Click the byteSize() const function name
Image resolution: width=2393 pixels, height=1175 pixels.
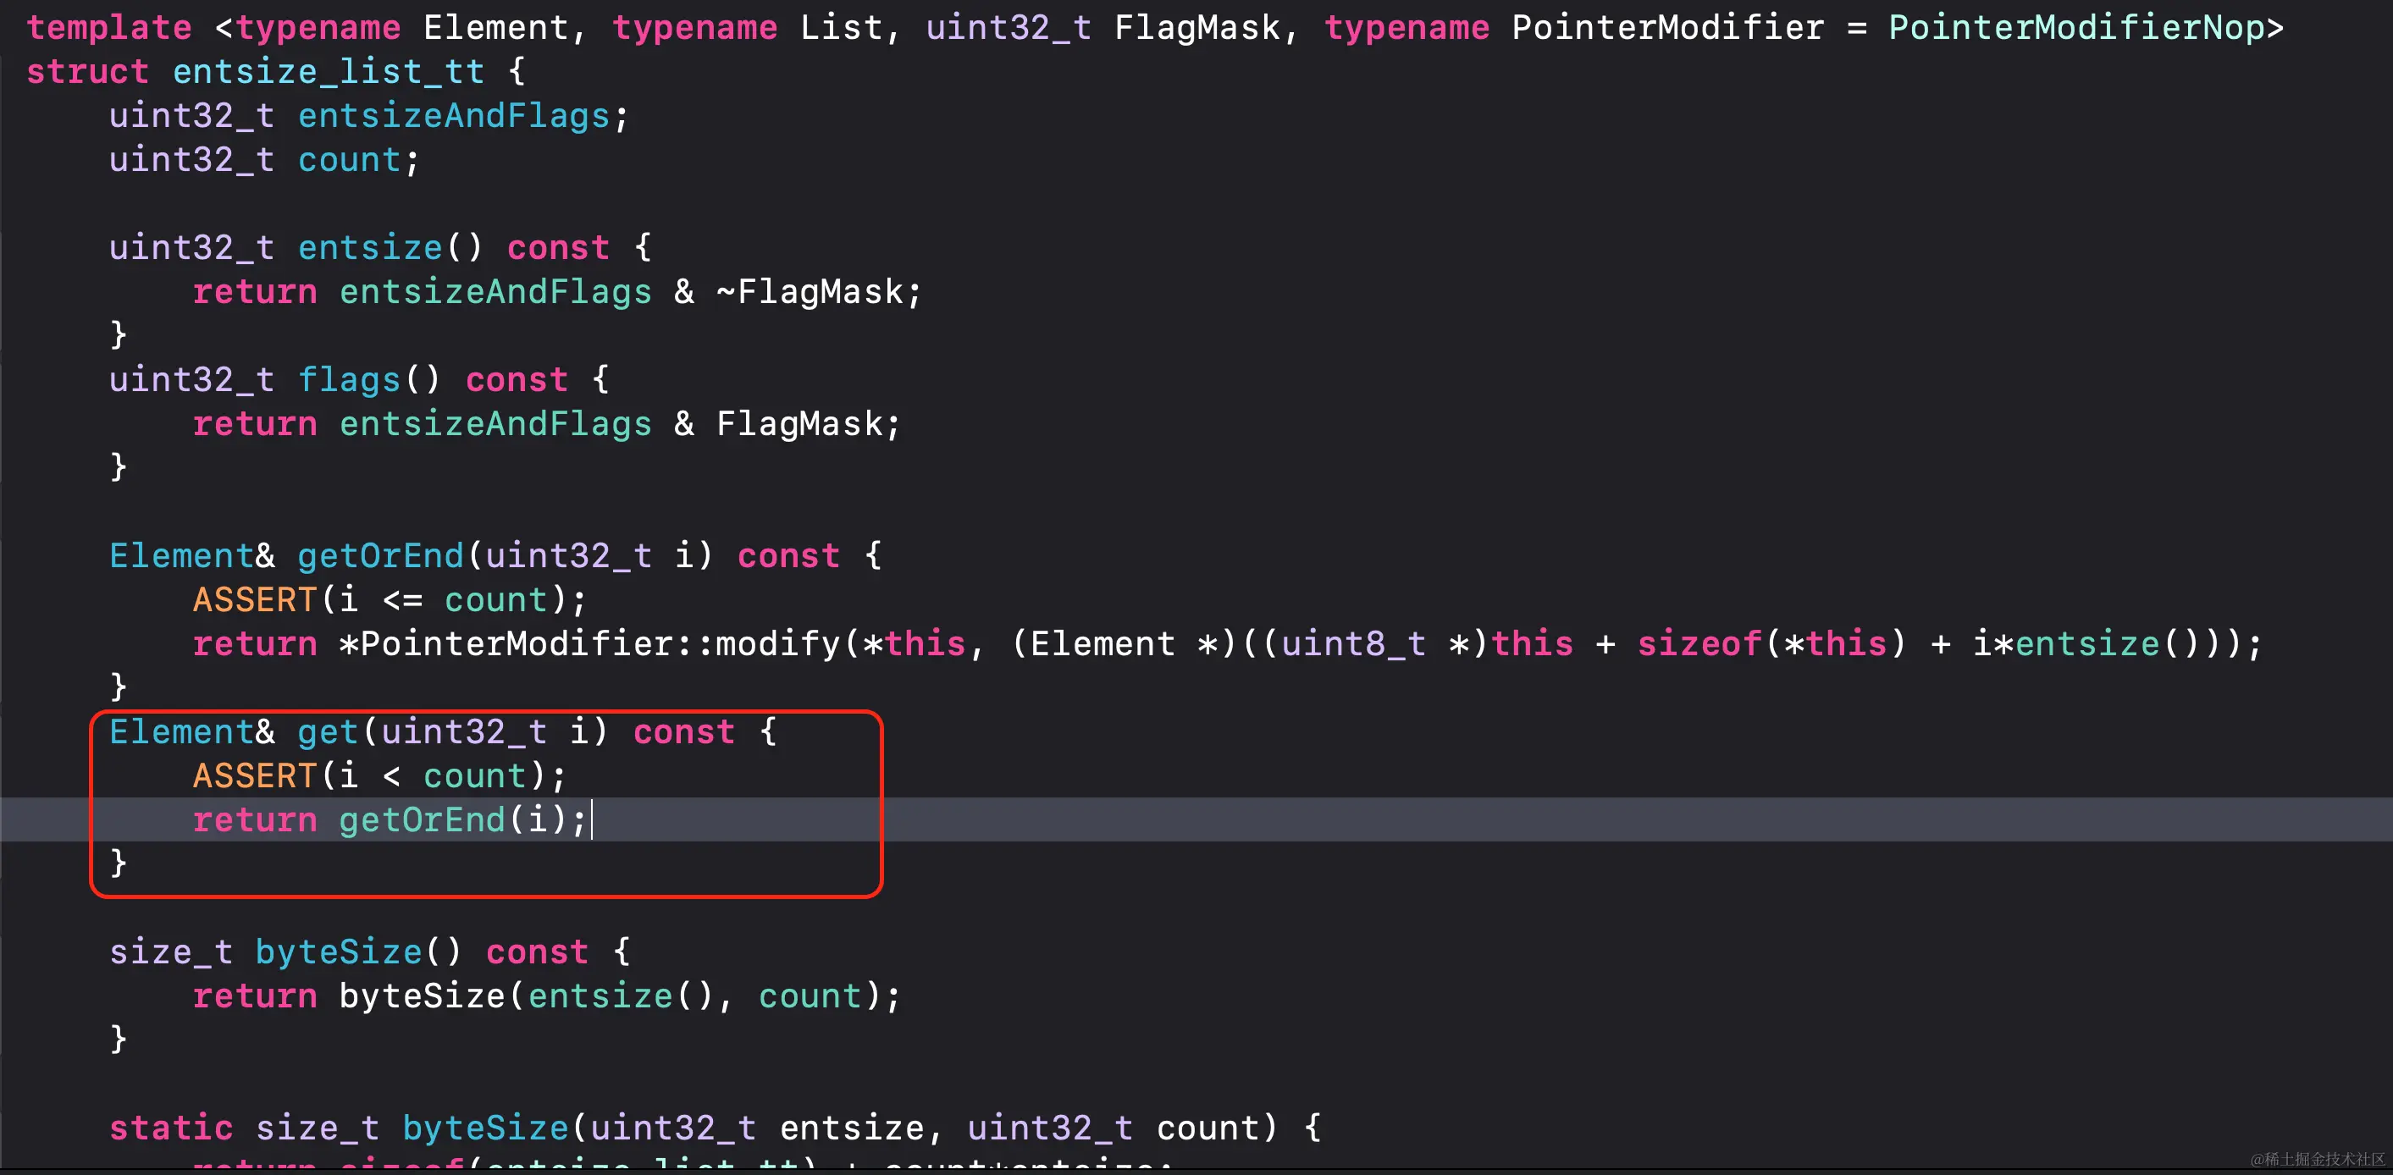(338, 952)
